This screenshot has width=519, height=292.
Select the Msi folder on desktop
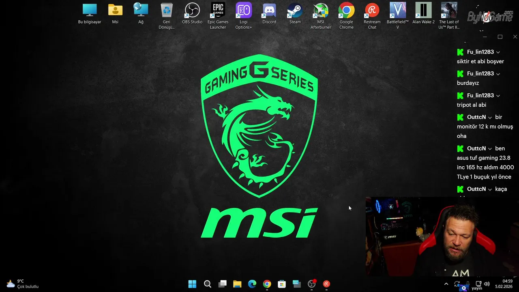point(115,14)
